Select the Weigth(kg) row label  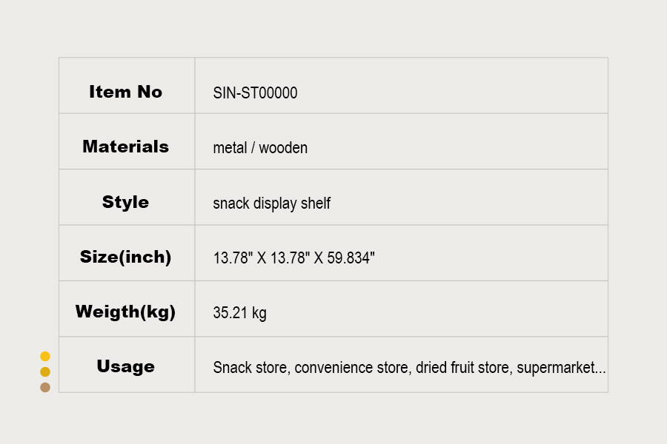click(125, 312)
